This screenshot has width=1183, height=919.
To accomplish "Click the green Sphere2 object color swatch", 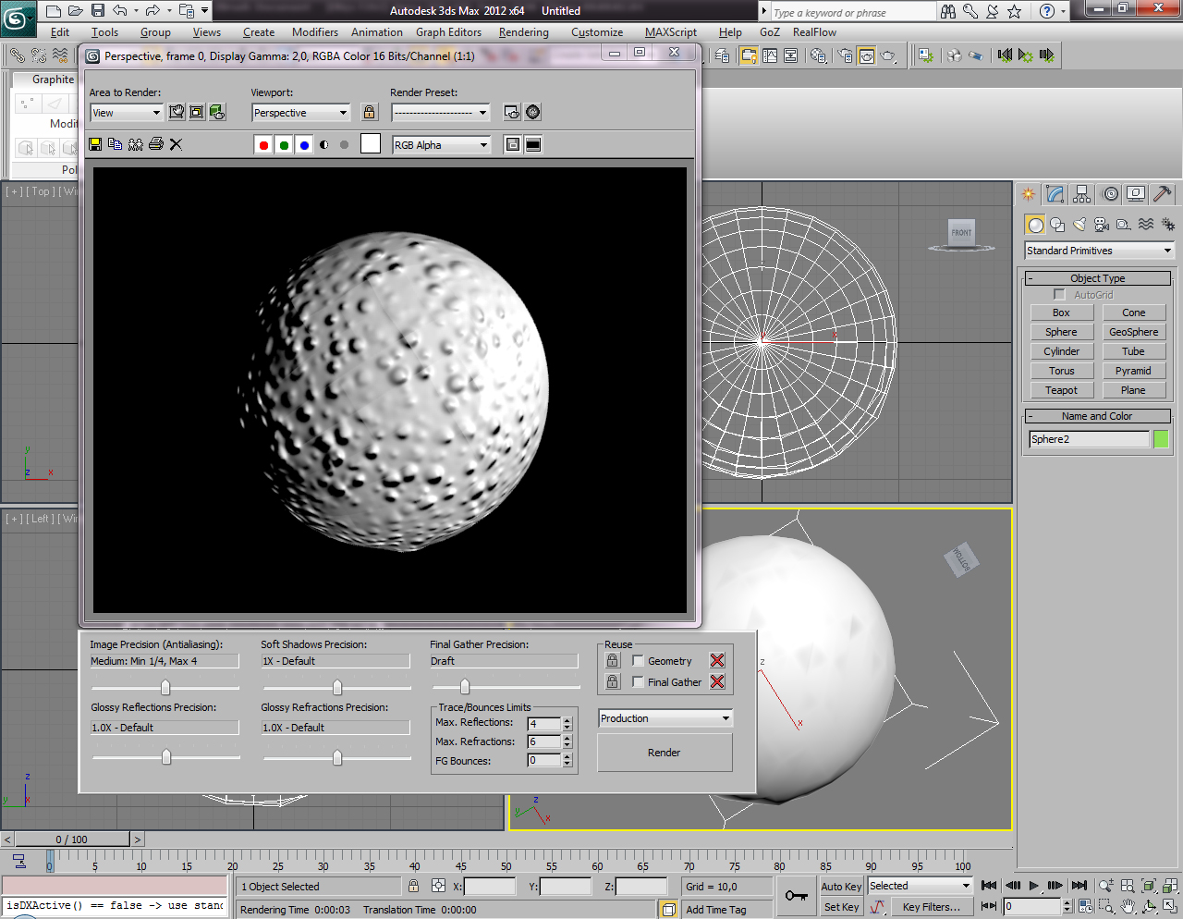I will click(x=1161, y=439).
